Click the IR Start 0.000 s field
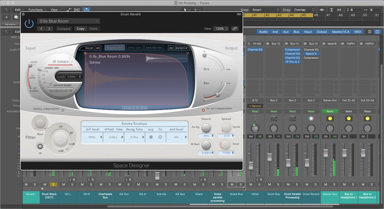The height and width of the screenshot is (209, 384). [x=206, y=153]
